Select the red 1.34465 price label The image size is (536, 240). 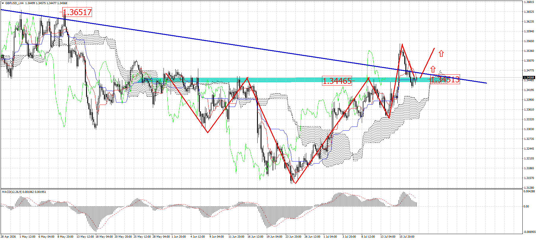coord(337,81)
